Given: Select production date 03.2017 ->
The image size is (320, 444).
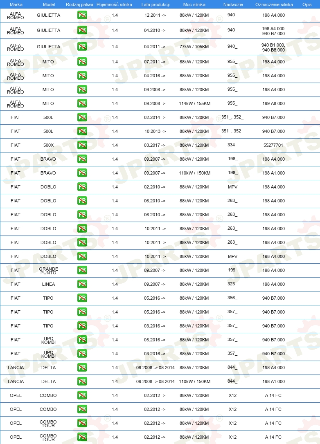Looking at the screenshot, I should tap(155, 145).
